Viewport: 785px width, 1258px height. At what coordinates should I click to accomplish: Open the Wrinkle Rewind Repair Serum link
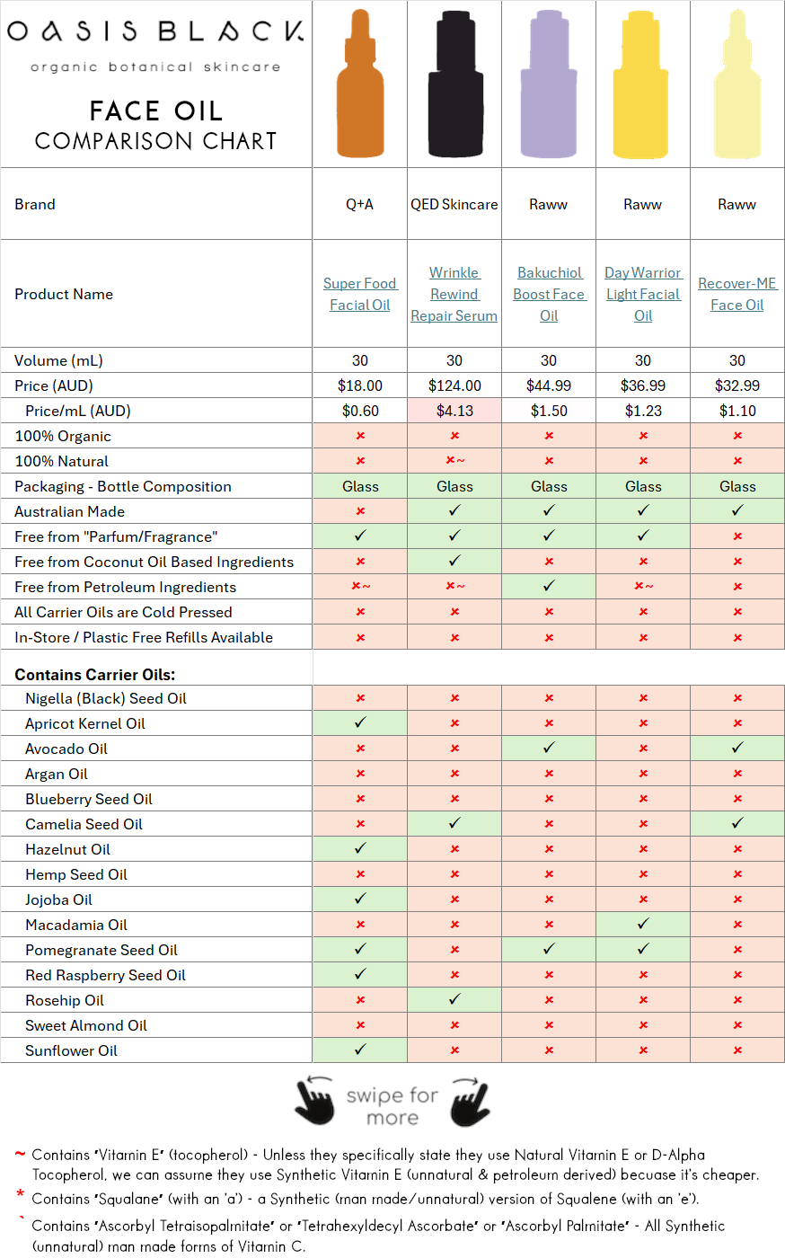454,294
